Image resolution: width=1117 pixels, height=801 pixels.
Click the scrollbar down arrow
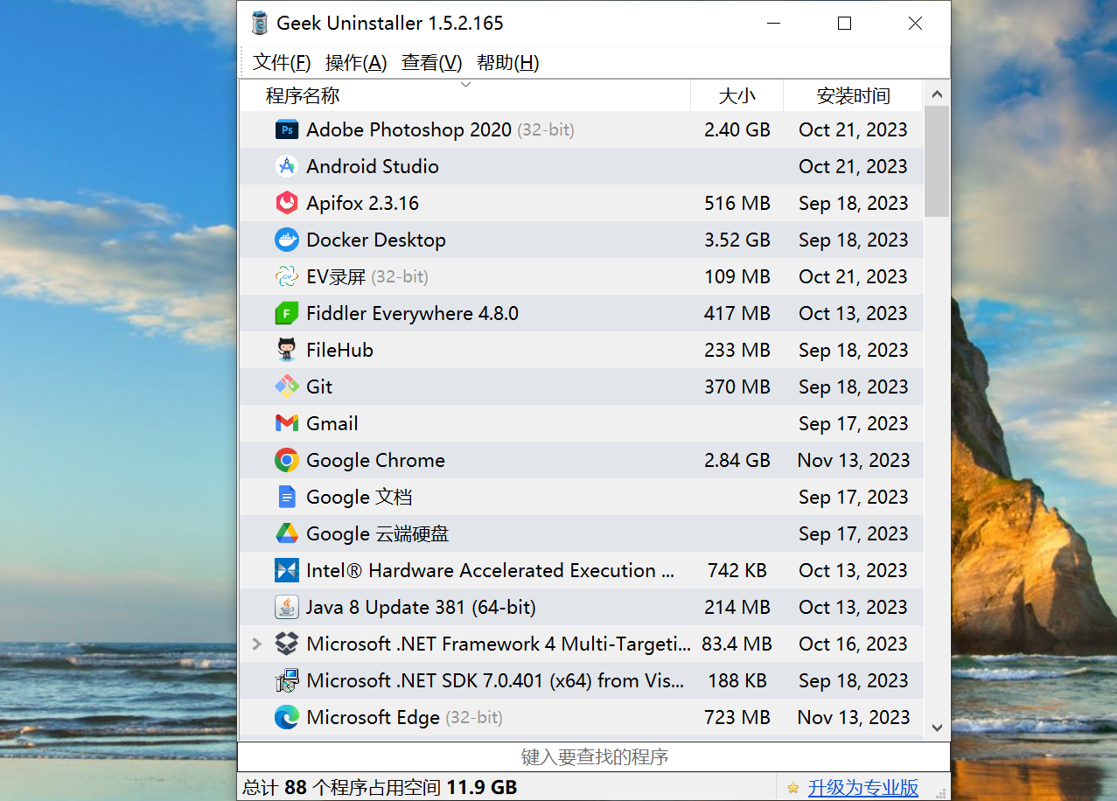pyautogui.click(x=937, y=728)
